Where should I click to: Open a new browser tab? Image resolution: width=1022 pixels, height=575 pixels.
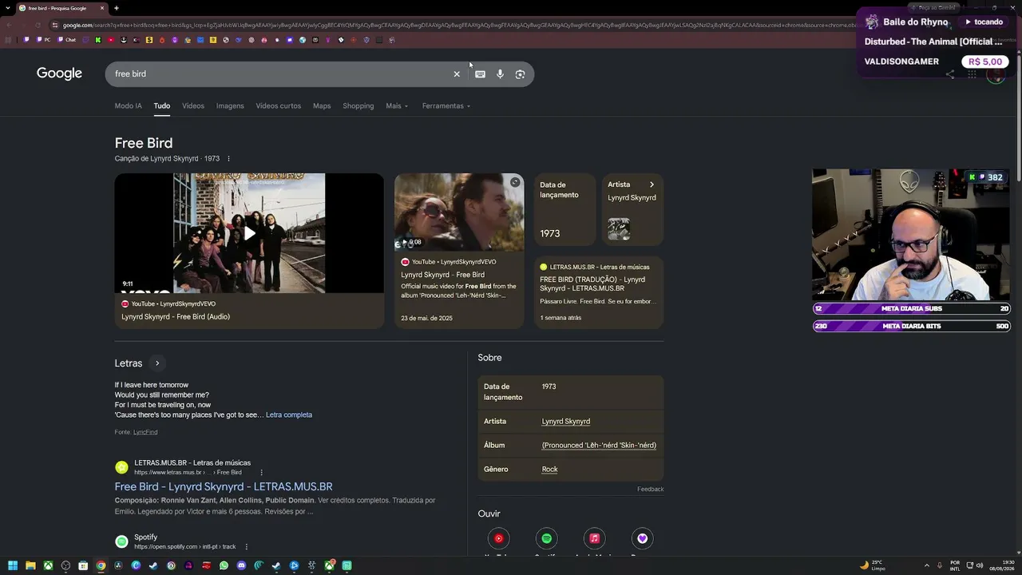coord(117,8)
